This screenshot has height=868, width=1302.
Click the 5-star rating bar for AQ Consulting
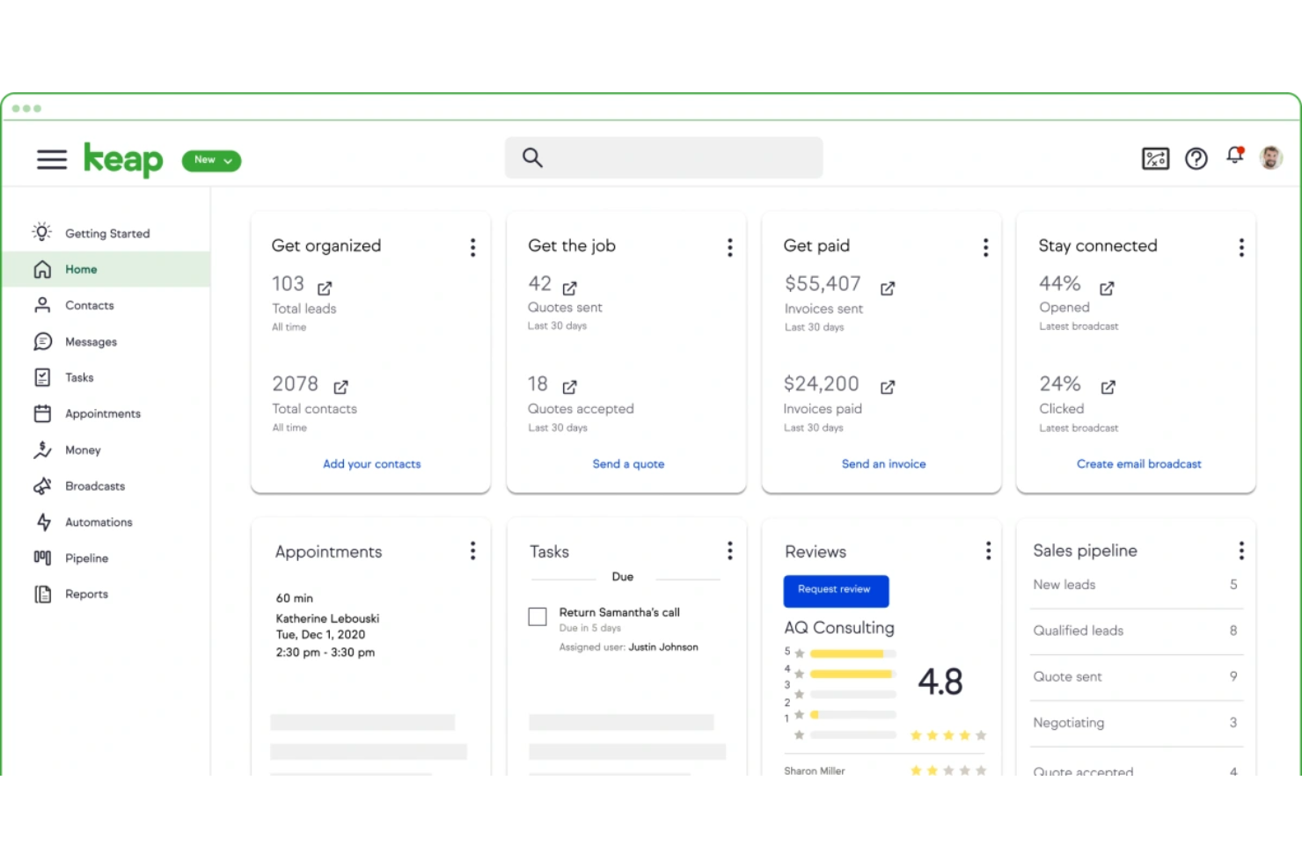(849, 653)
